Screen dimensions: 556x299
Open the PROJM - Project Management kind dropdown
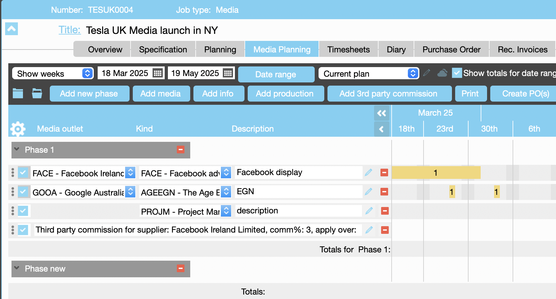pos(186,211)
